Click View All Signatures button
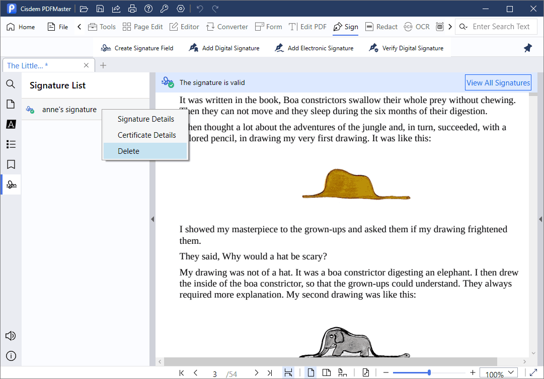The height and width of the screenshot is (379, 544). [x=498, y=82]
